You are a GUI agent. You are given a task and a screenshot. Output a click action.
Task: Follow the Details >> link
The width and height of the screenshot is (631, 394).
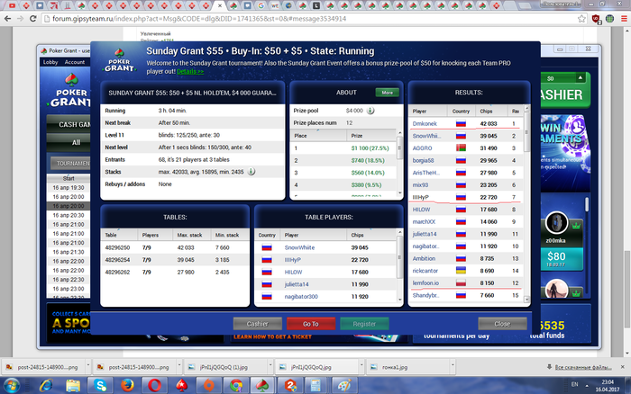click(190, 71)
